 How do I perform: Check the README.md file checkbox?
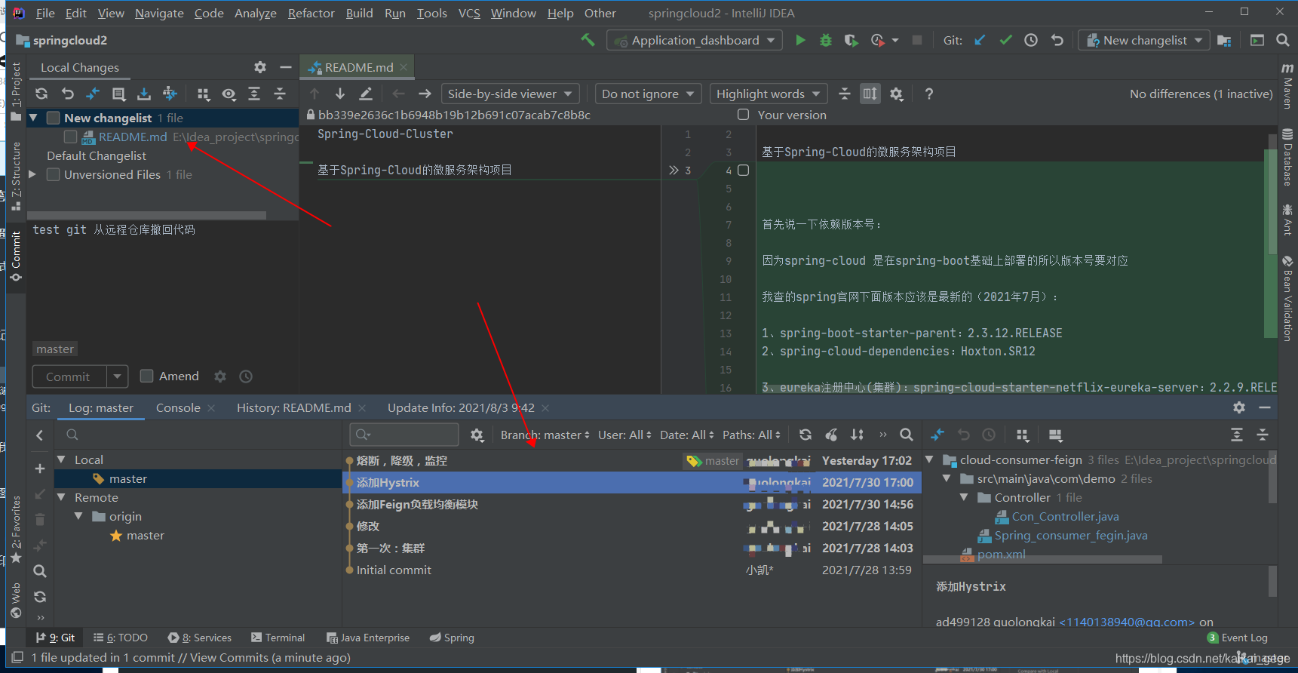click(71, 137)
